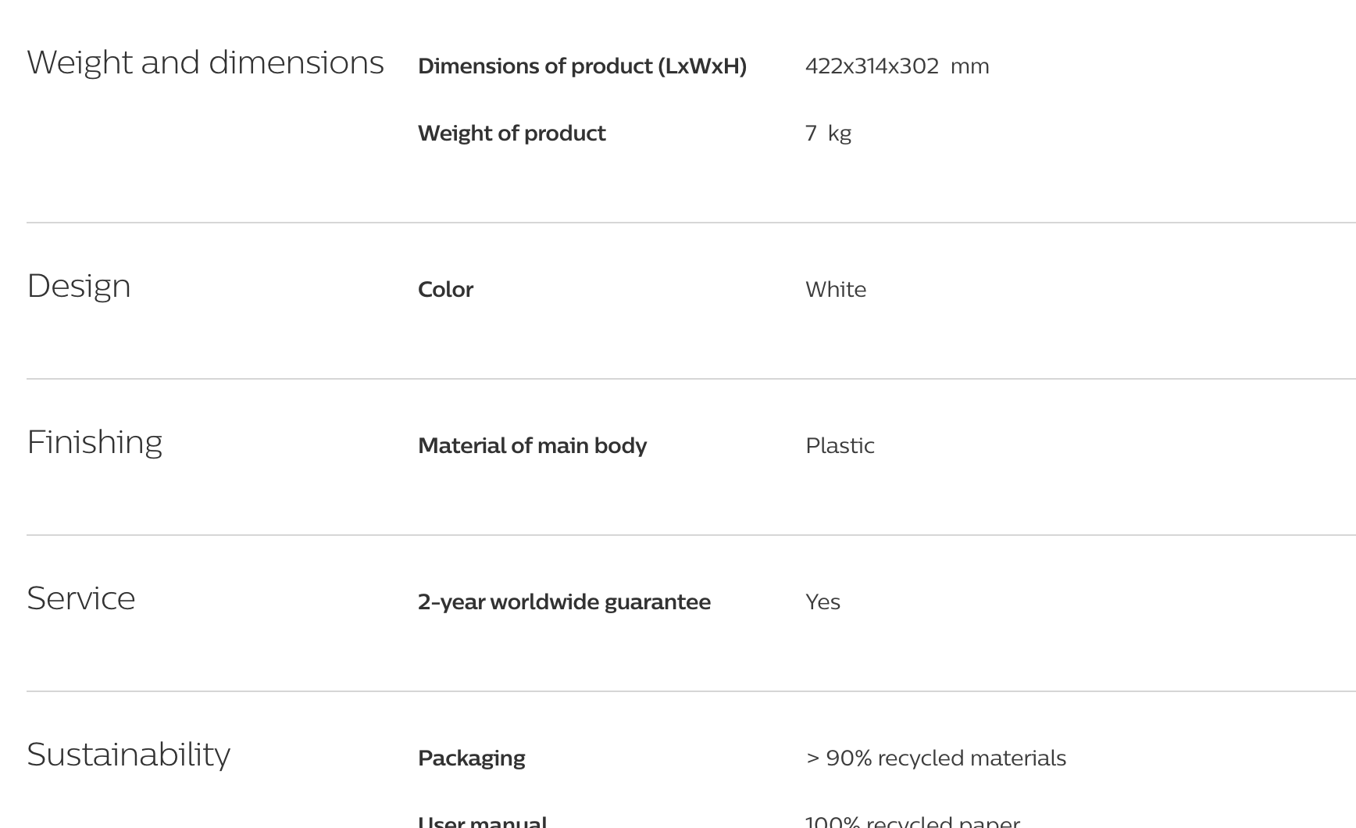Click the "Finishing" section heading
1356x828 pixels.
[95, 442]
